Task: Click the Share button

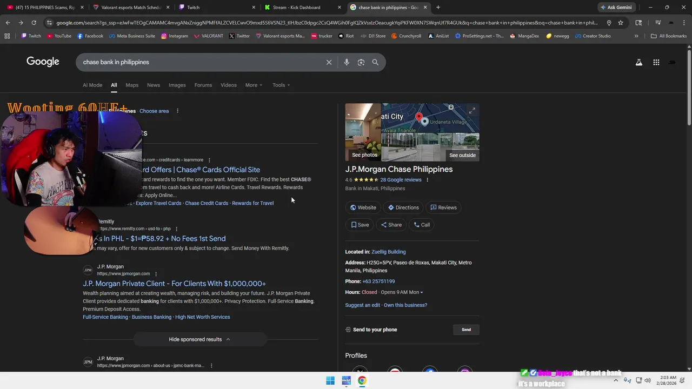Action: pyautogui.click(x=391, y=225)
